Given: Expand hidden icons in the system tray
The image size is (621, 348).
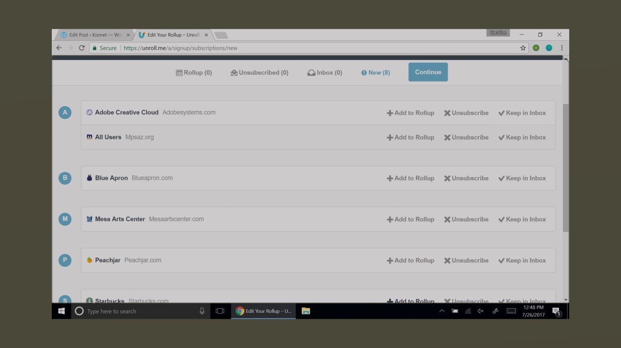Looking at the screenshot, I should coord(441,311).
